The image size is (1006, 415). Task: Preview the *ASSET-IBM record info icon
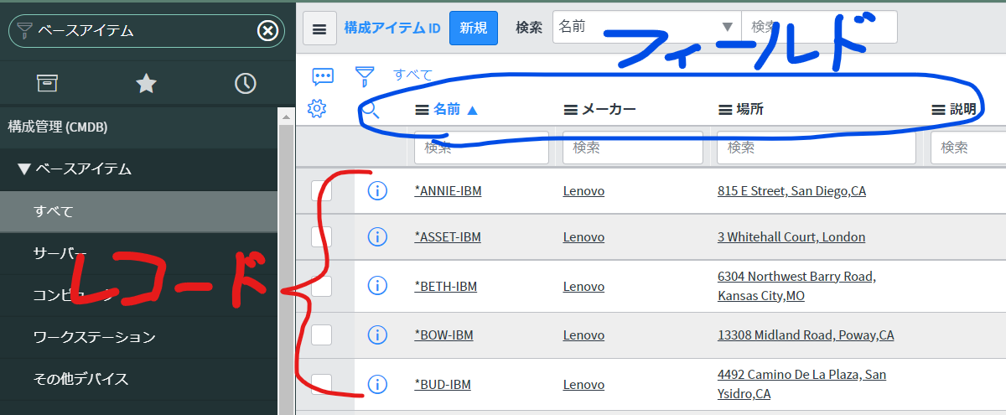click(x=377, y=237)
